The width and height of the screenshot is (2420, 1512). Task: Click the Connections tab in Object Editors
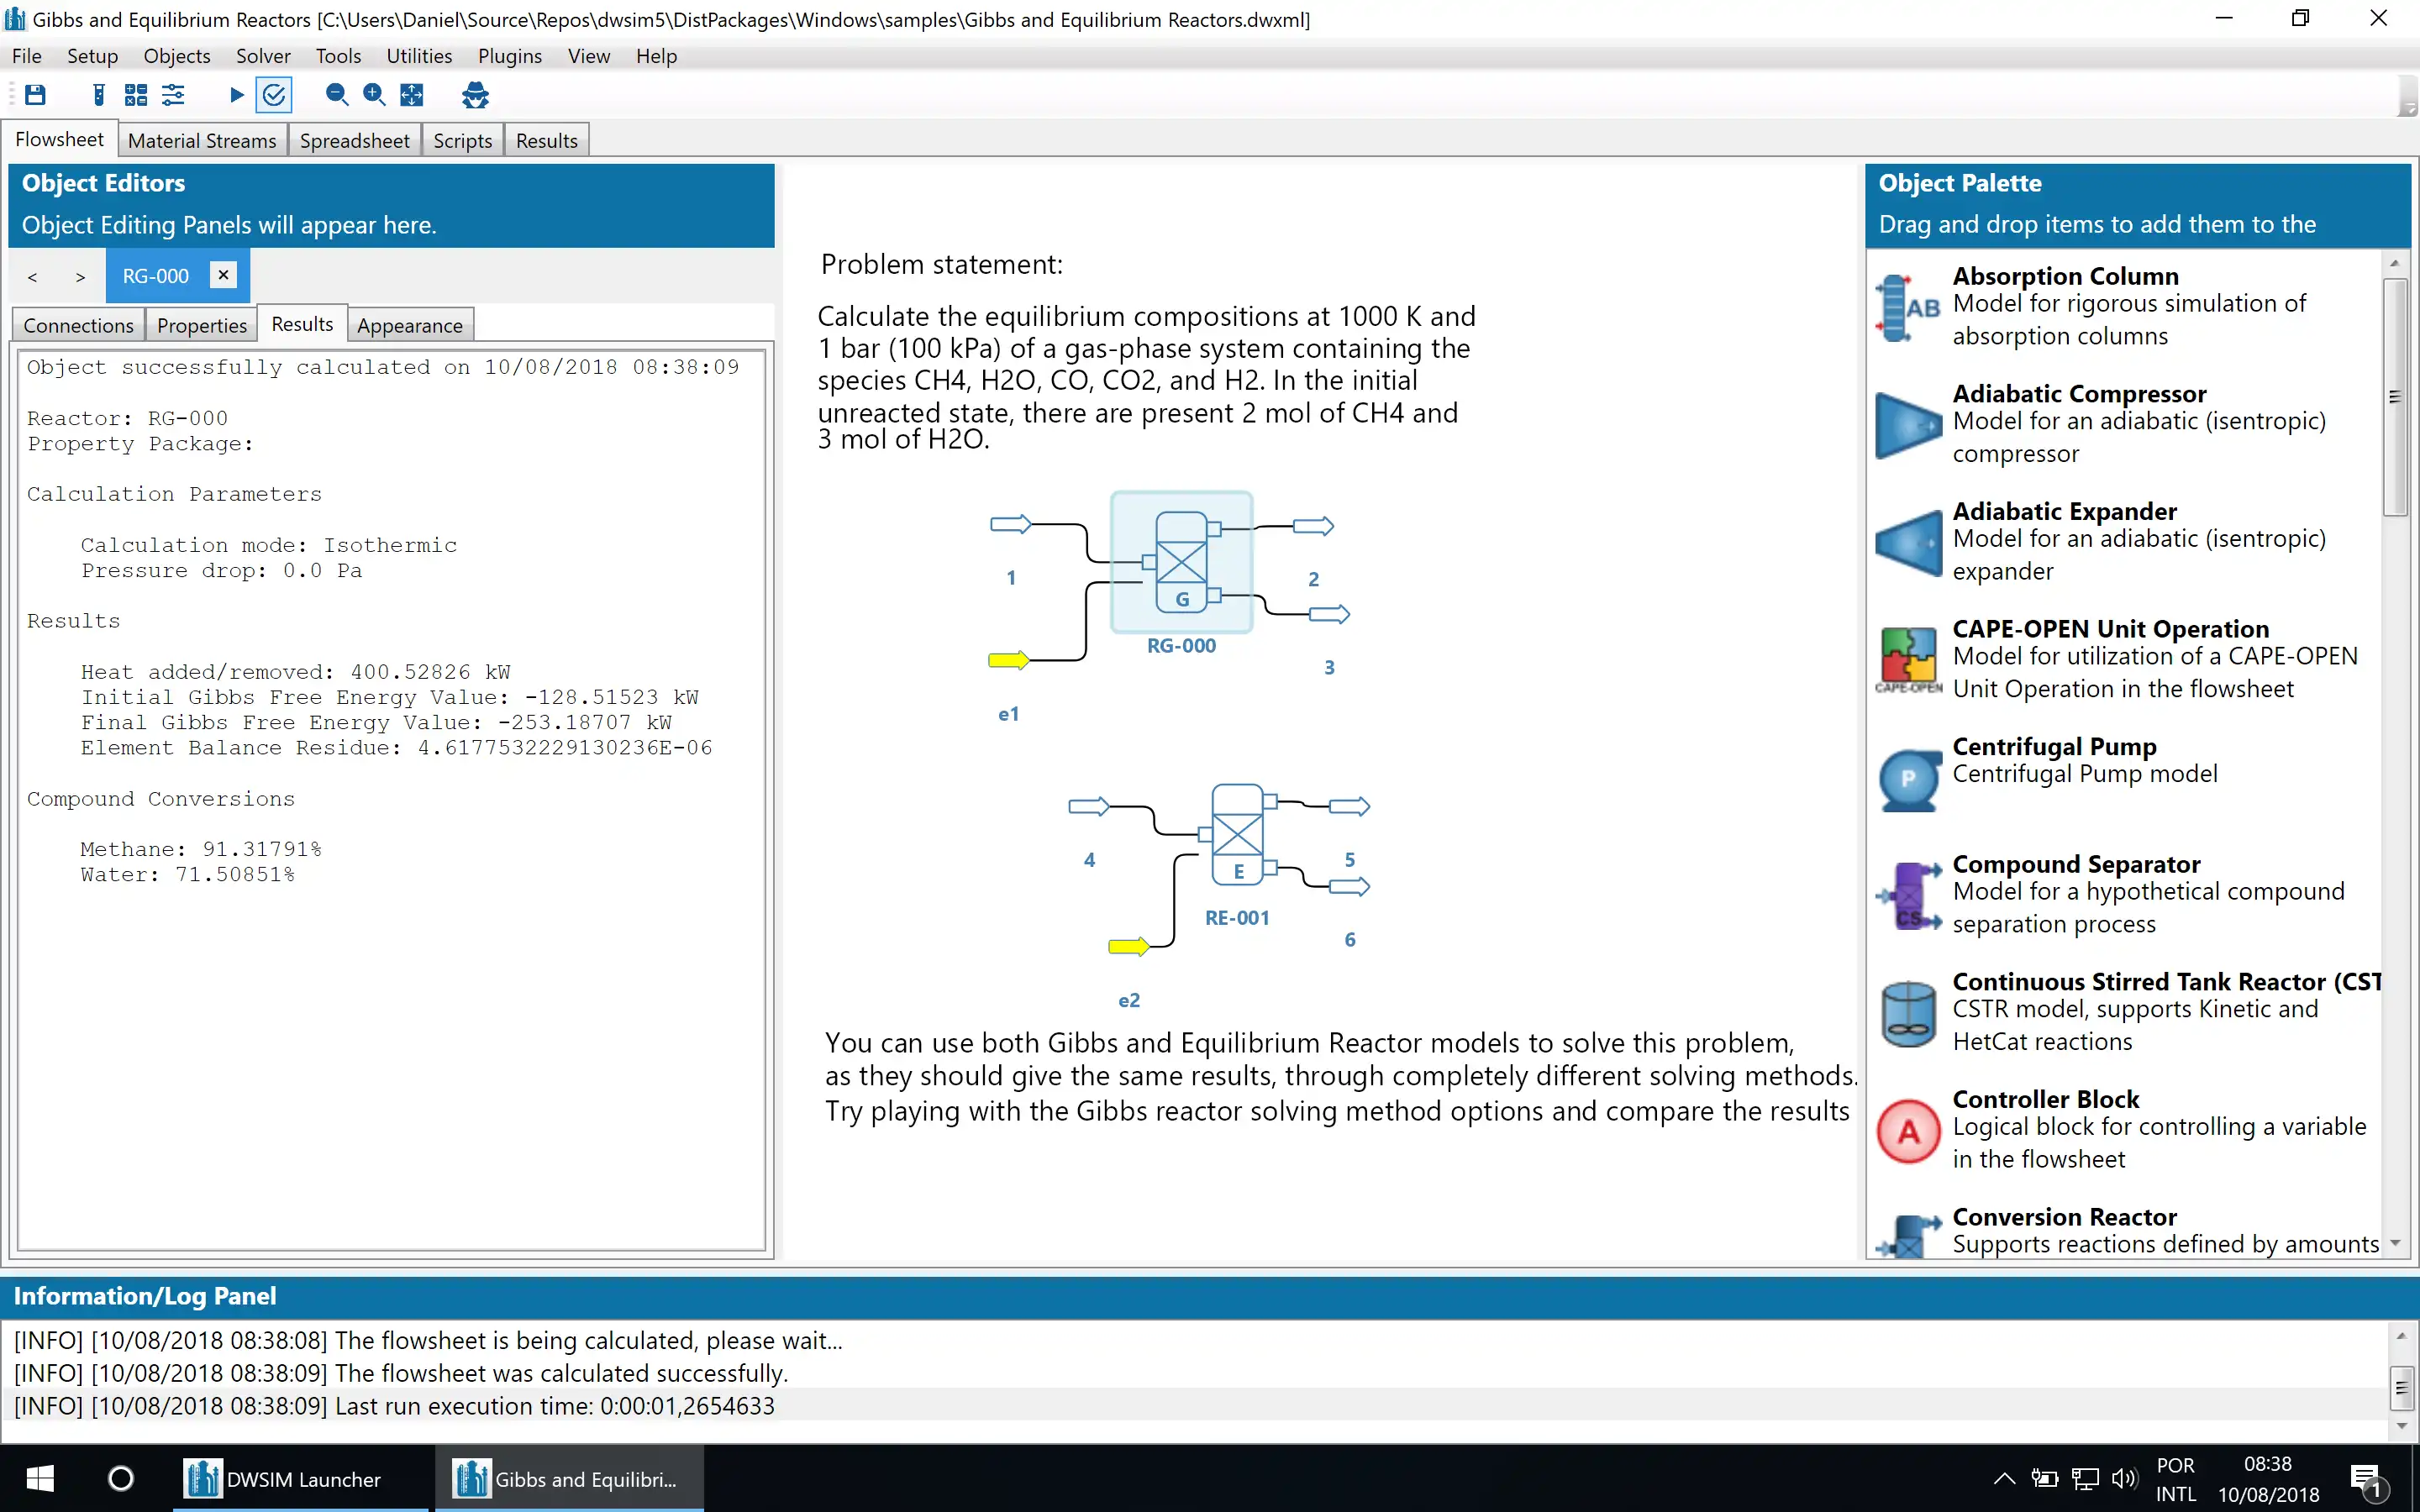point(75,324)
